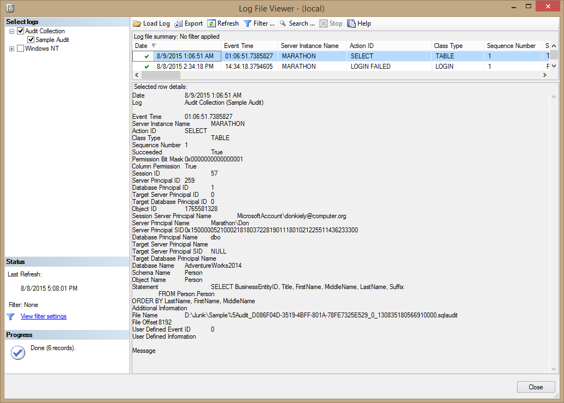The width and height of the screenshot is (564, 403).
Task: Click the green checkmark on the LOGIN FAILED row
Action: click(x=147, y=67)
